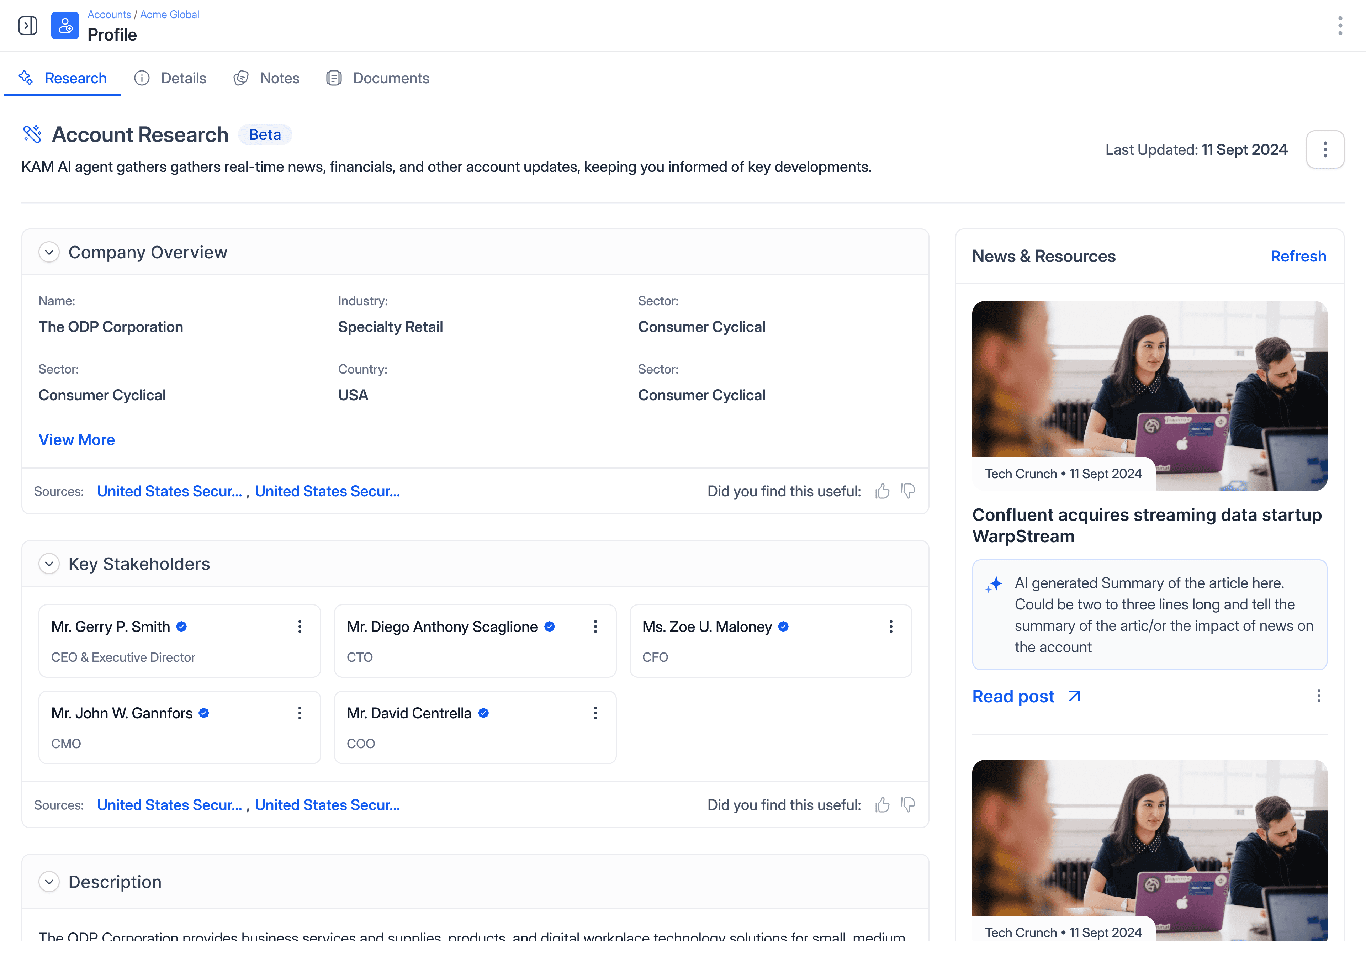The height and width of the screenshot is (967, 1366).
Task: Click View More in Company Overview
Action: coord(77,439)
